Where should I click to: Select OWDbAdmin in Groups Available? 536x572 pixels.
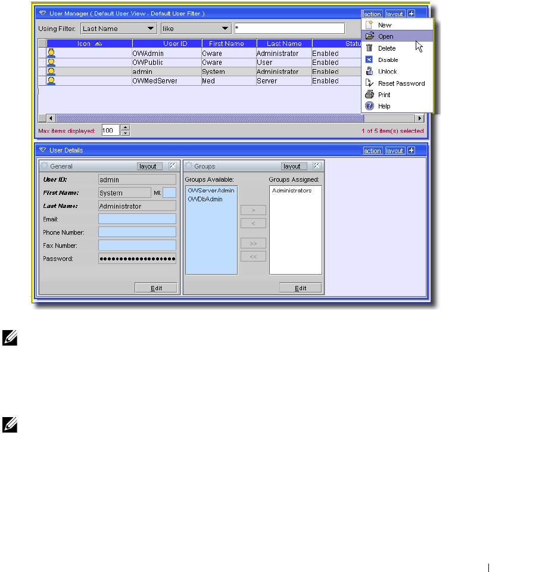point(205,199)
